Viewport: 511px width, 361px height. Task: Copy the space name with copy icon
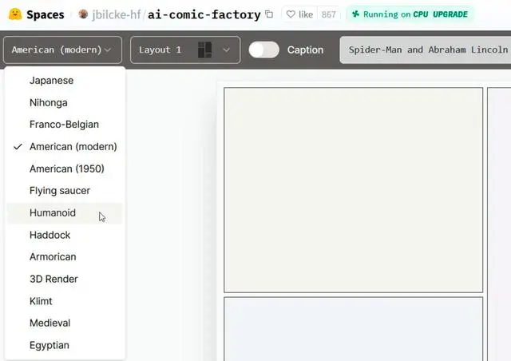[x=268, y=14]
